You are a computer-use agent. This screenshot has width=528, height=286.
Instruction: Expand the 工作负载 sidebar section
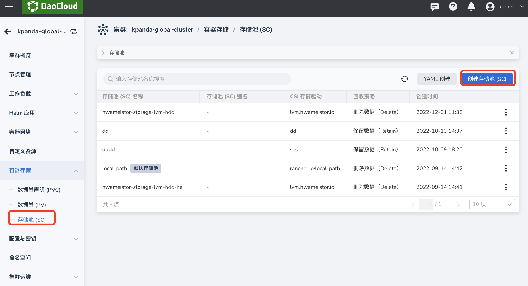click(x=42, y=94)
